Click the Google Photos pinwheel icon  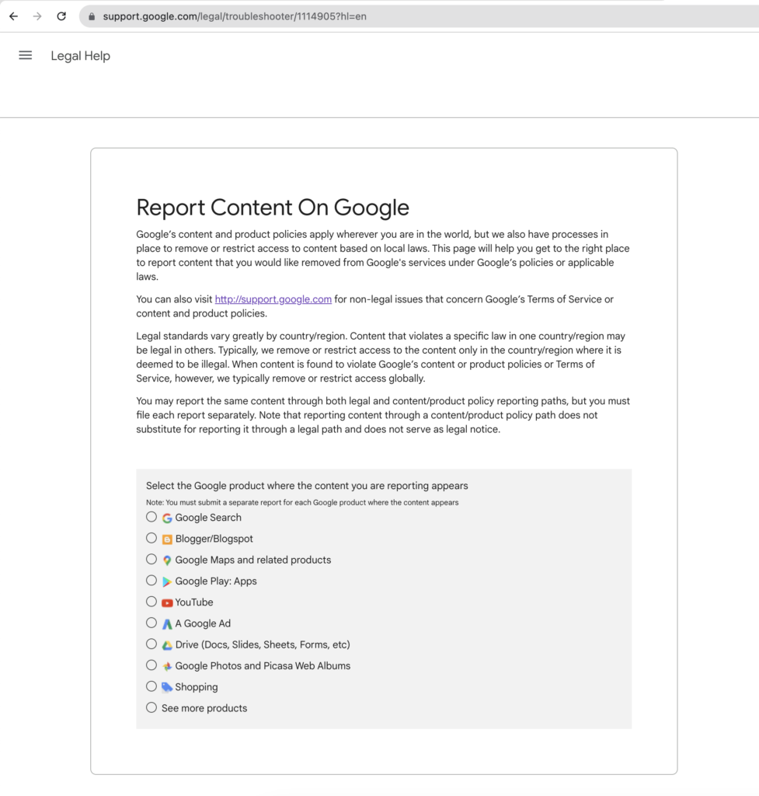[167, 666]
